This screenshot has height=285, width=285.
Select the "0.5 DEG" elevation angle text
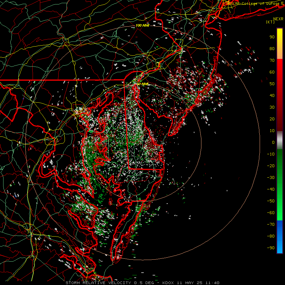(144, 283)
